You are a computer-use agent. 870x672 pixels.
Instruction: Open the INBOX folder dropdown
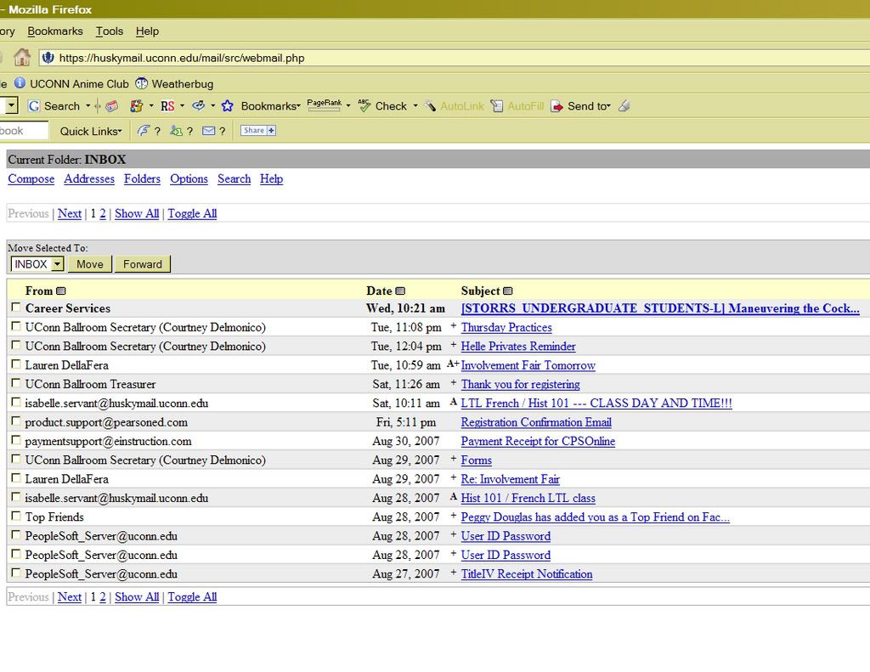[x=37, y=264]
